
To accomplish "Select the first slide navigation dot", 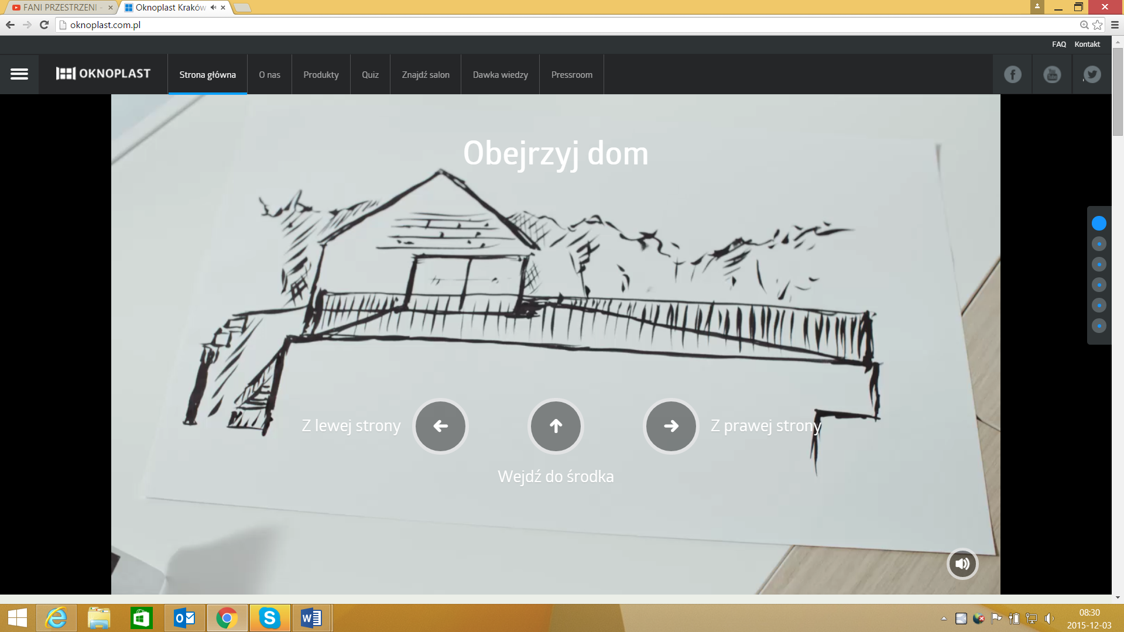I will pyautogui.click(x=1099, y=223).
